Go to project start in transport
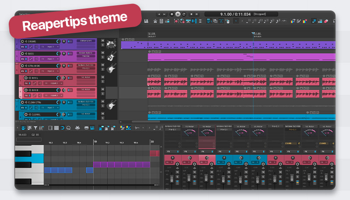This screenshot has width=350, height=200. pyautogui.click(x=159, y=14)
